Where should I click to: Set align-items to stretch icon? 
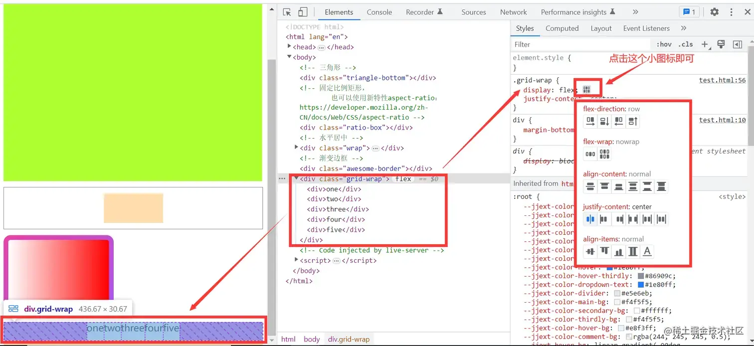[633, 251]
